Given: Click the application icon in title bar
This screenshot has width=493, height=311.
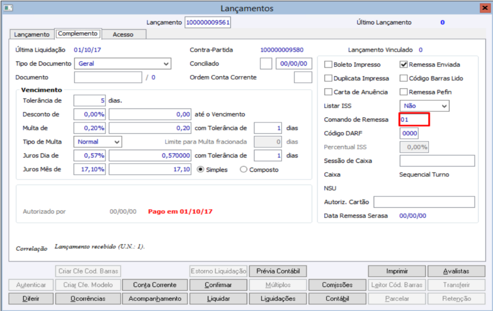Looking at the screenshot, I should coord(8,8).
